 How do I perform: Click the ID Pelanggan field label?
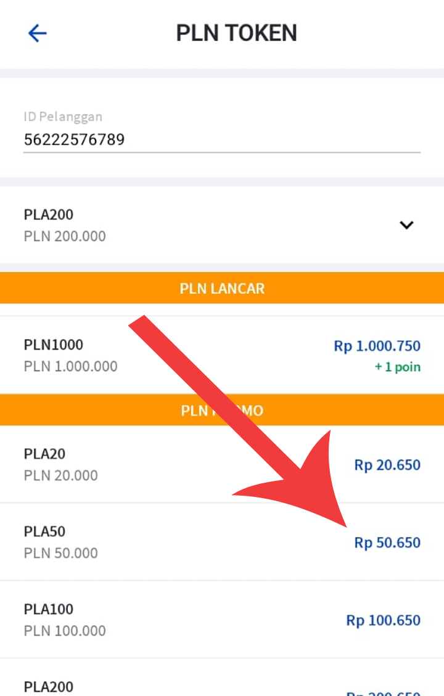tap(63, 117)
